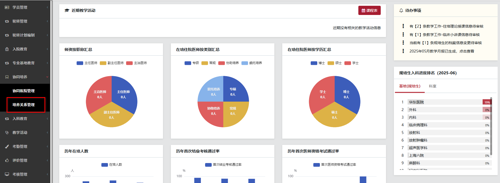This screenshot has width=500, height=183.
Task: Toggle 学士 legend item
Action: [352, 63]
